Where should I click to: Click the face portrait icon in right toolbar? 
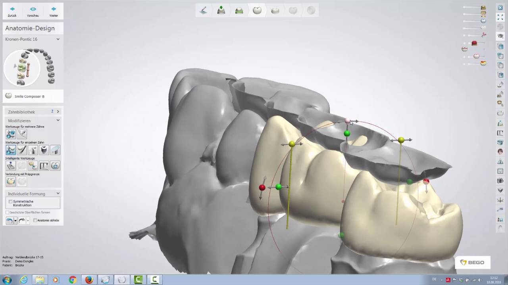pyautogui.click(x=500, y=152)
